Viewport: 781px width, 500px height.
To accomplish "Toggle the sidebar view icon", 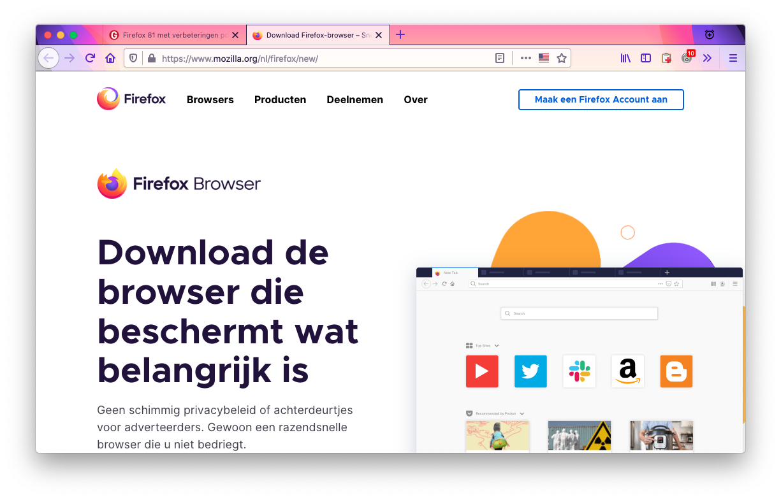I will [646, 58].
